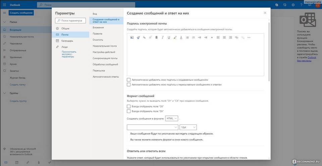The width and height of the screenshot is (322, 166).
Task: Click the insert hyperlink icon
Action: tap(236, 38)
